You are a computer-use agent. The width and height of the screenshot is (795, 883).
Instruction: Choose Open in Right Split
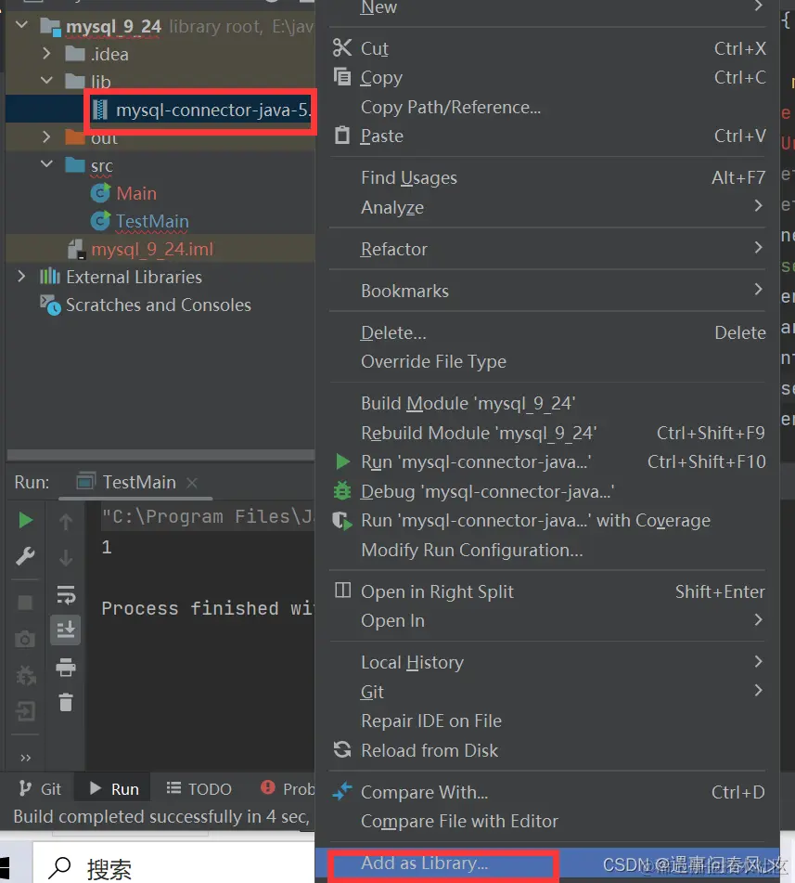coord(547,591)
